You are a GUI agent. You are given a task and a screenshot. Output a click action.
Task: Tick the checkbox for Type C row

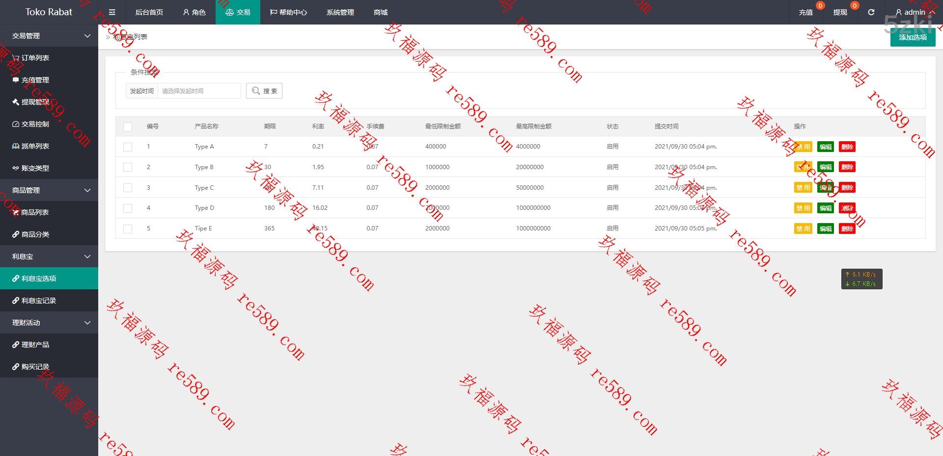(128, 188)
